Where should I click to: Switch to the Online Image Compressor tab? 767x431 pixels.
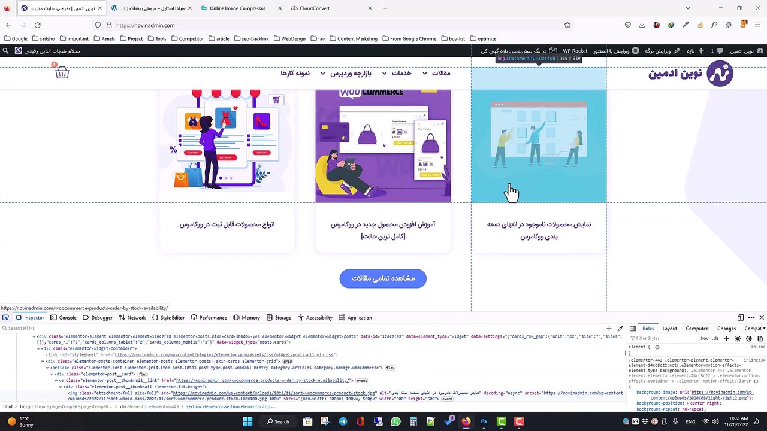(x=241, y=8)
